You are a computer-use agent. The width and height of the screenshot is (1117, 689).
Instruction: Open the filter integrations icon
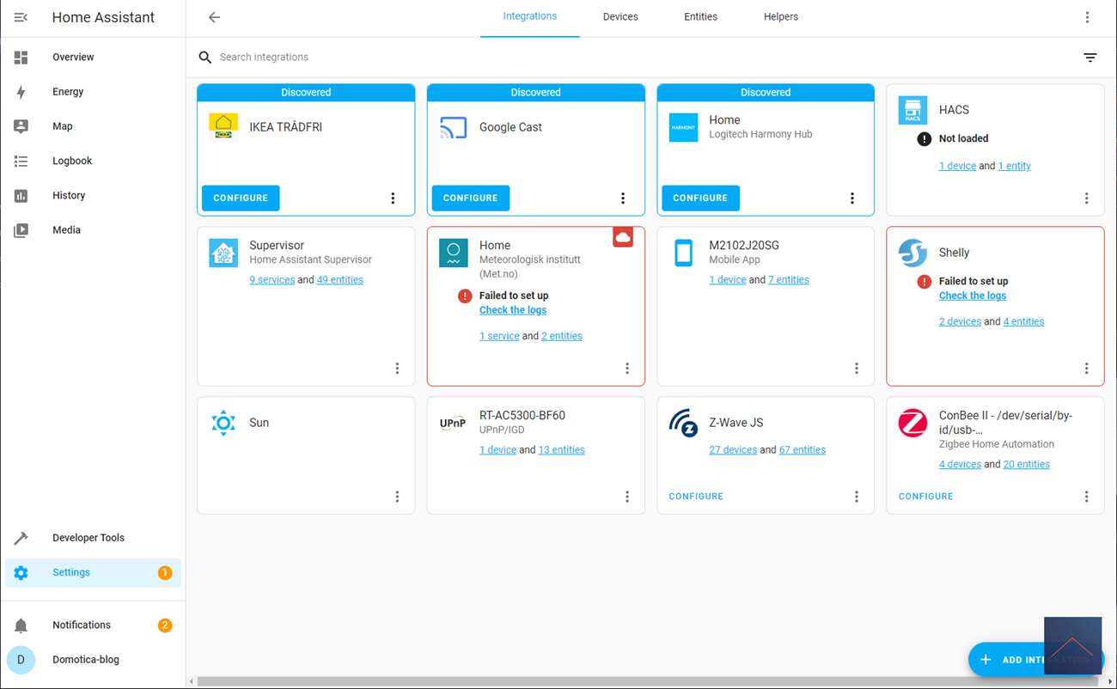pyautogui.click(x=1090, y=58)
